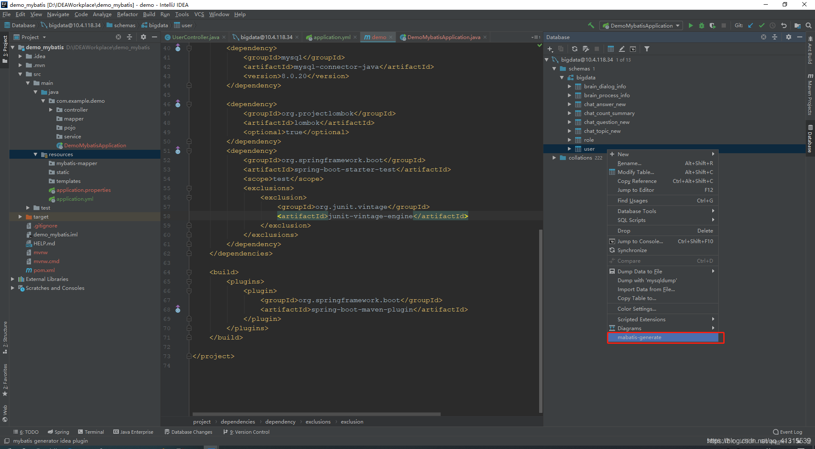Viewport: 815px width, 449px height.
Task: Open the DemoMybatisApplication run configuration dropdown
Action: point(641,25)
